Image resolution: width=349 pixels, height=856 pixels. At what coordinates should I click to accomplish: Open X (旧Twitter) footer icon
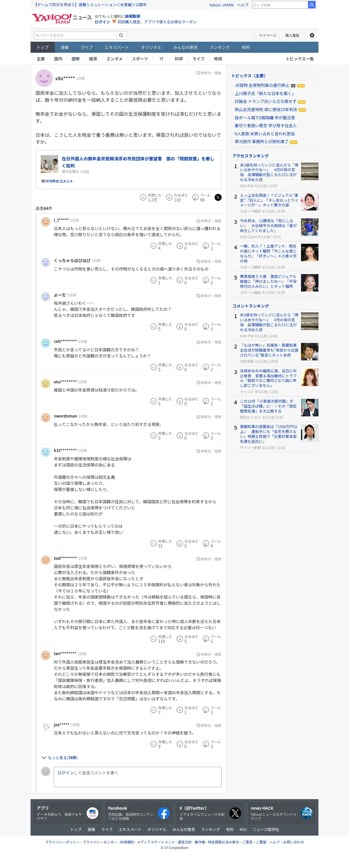pos(235,813)
